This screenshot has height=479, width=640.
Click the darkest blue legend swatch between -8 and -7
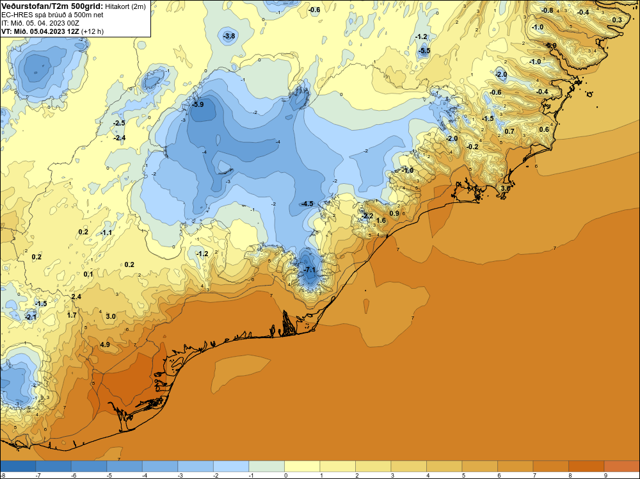18,466
